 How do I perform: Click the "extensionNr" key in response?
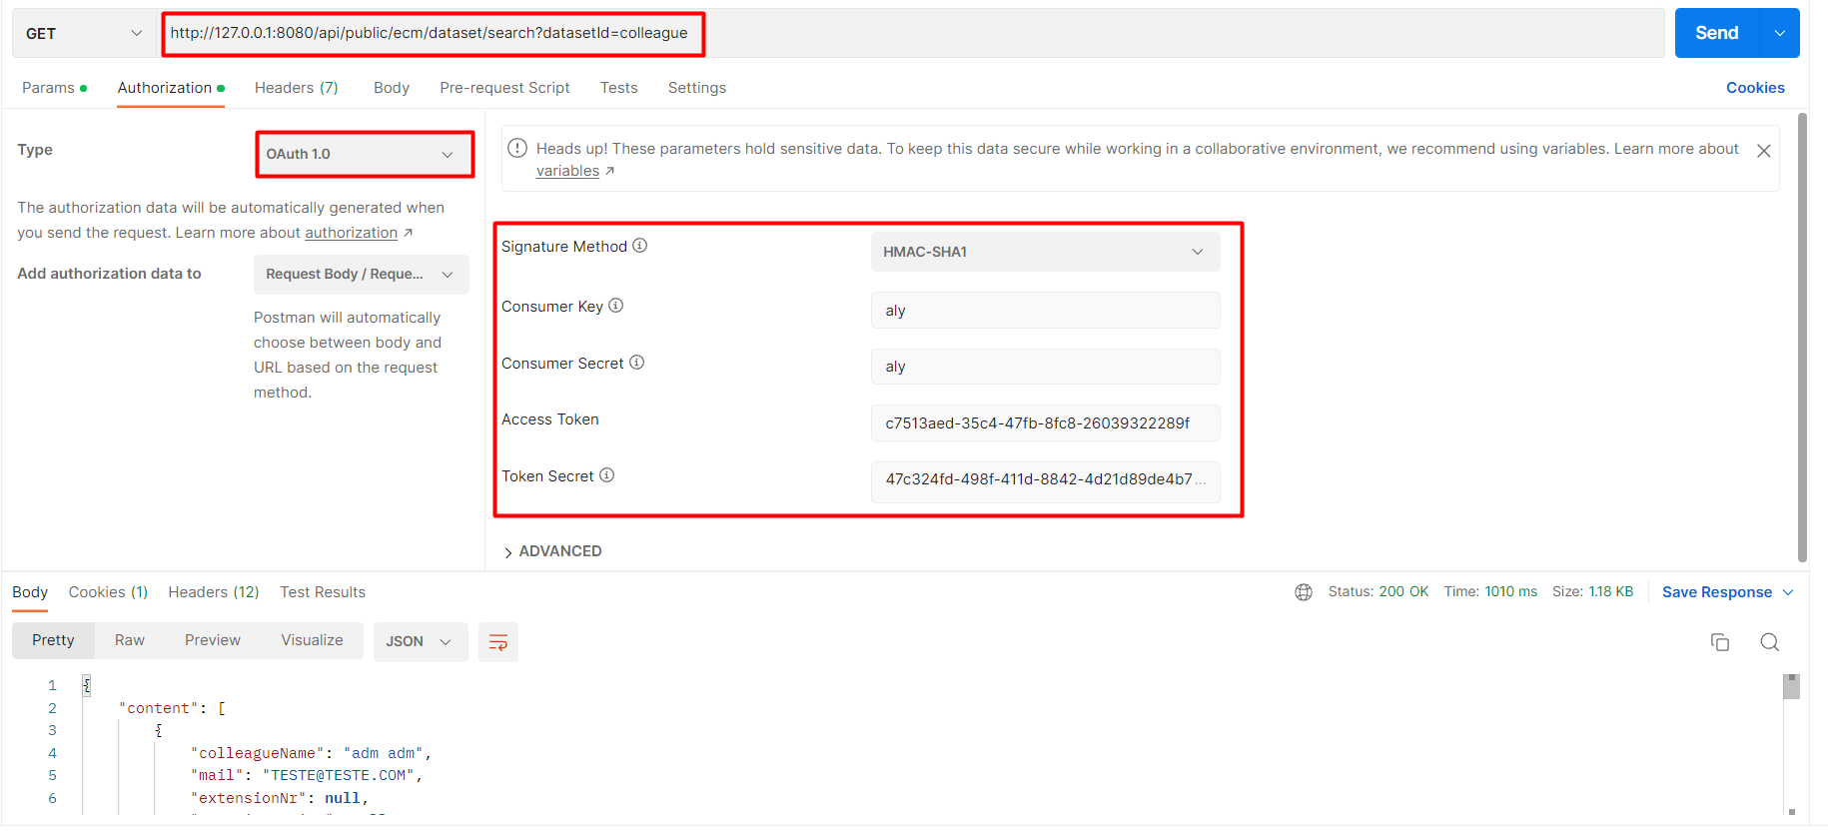249,798
